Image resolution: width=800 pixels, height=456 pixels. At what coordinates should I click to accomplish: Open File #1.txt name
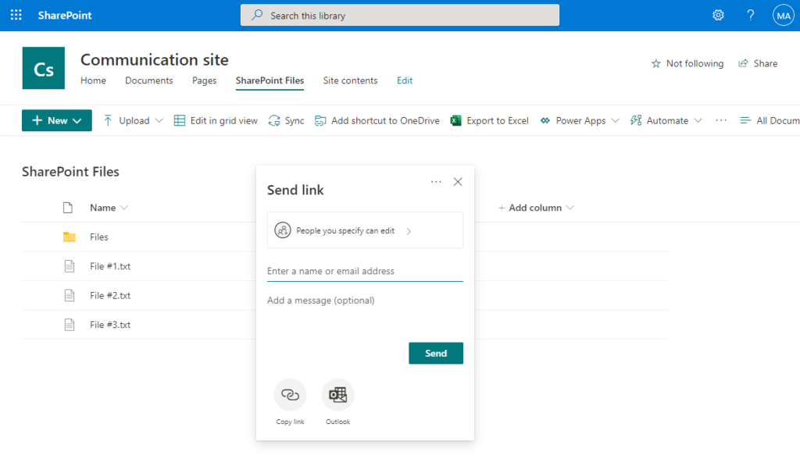pyautogui.click(x=110, y=266)
